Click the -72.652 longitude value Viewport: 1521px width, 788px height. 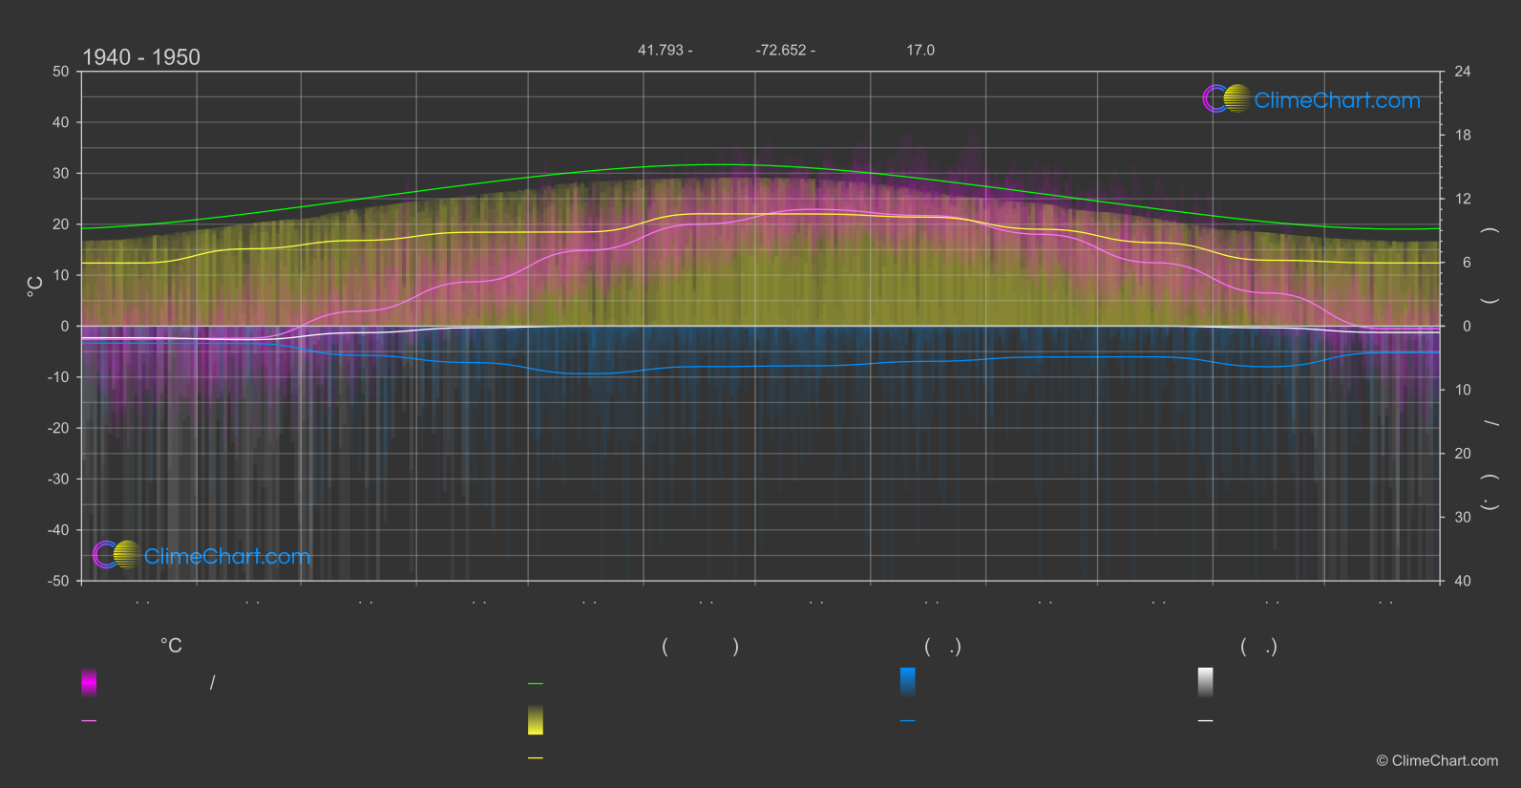pos(781,50)
